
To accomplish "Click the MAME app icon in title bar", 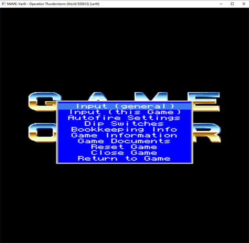I will pos(3,4).
